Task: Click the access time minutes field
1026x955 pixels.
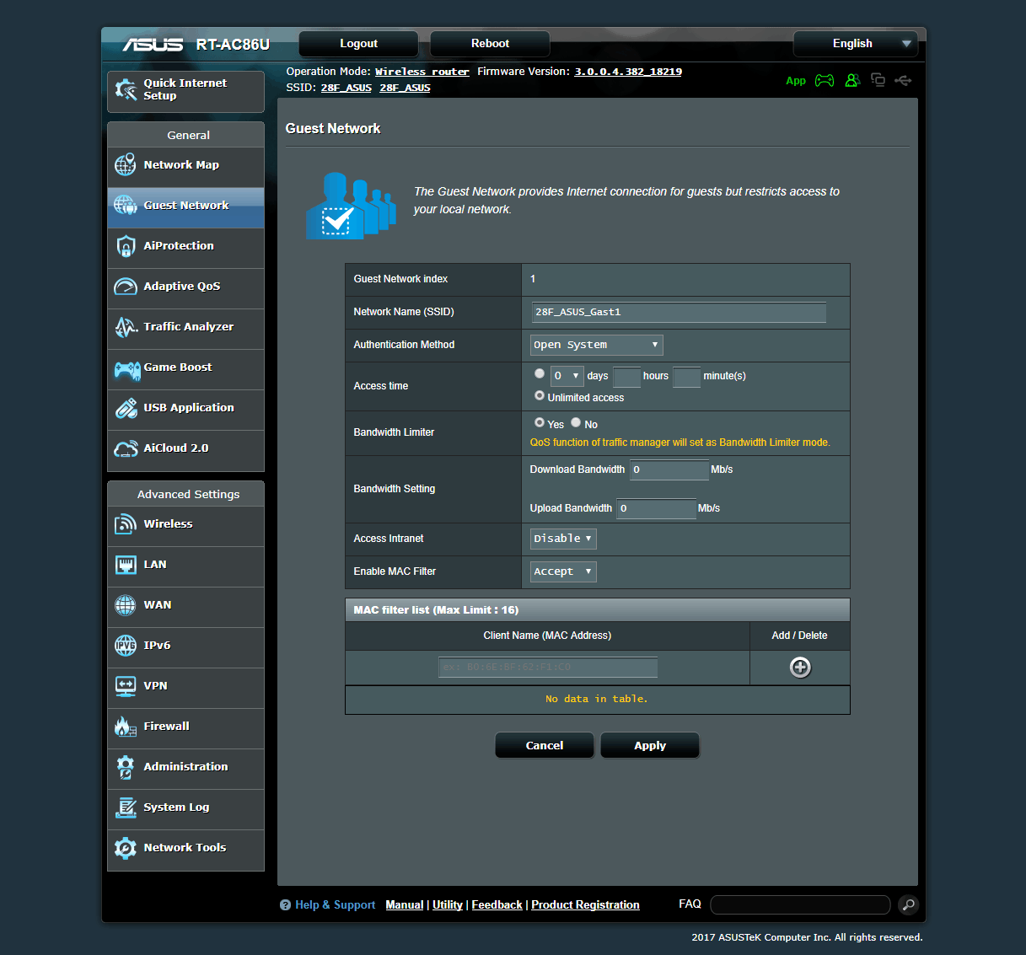Action: point(686,377)
